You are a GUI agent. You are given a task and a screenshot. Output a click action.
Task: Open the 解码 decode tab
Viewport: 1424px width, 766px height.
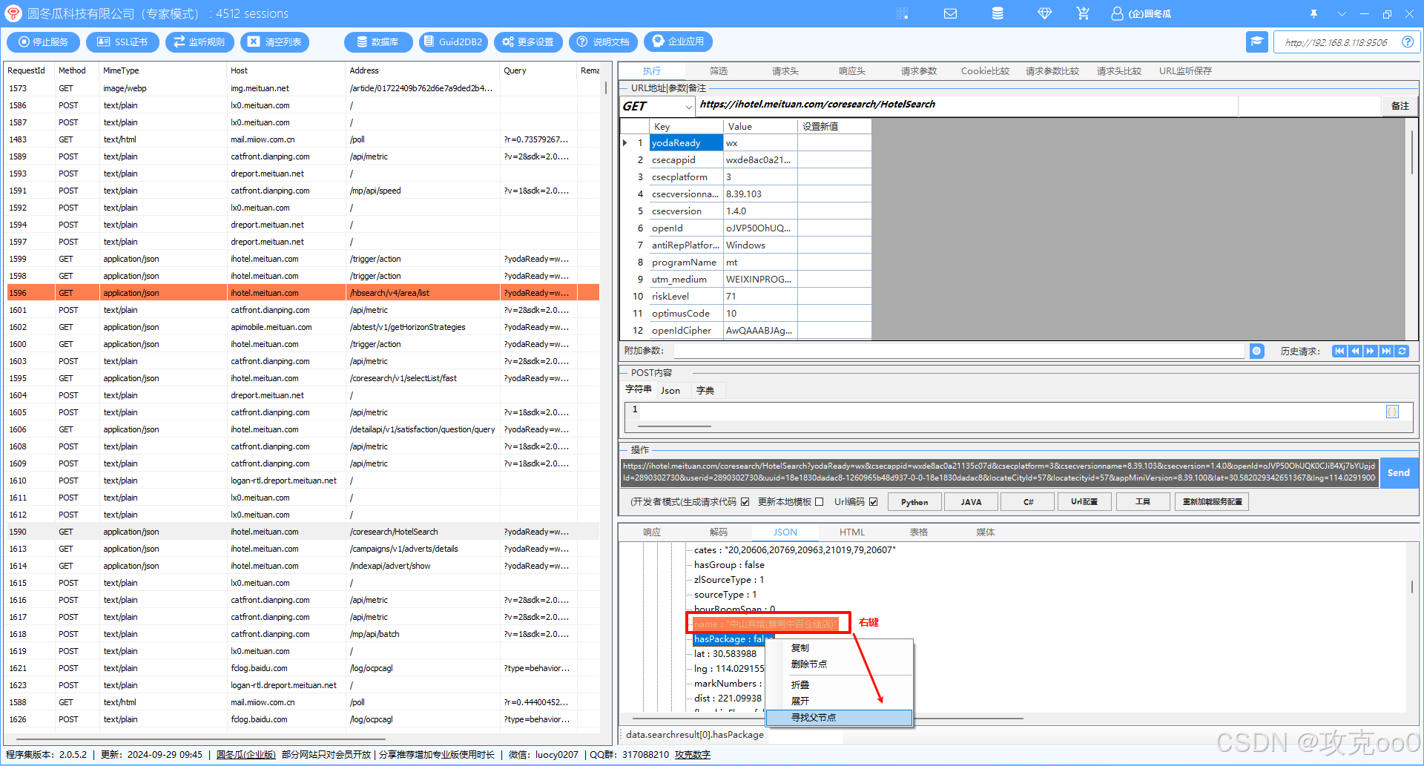[718, 532]
